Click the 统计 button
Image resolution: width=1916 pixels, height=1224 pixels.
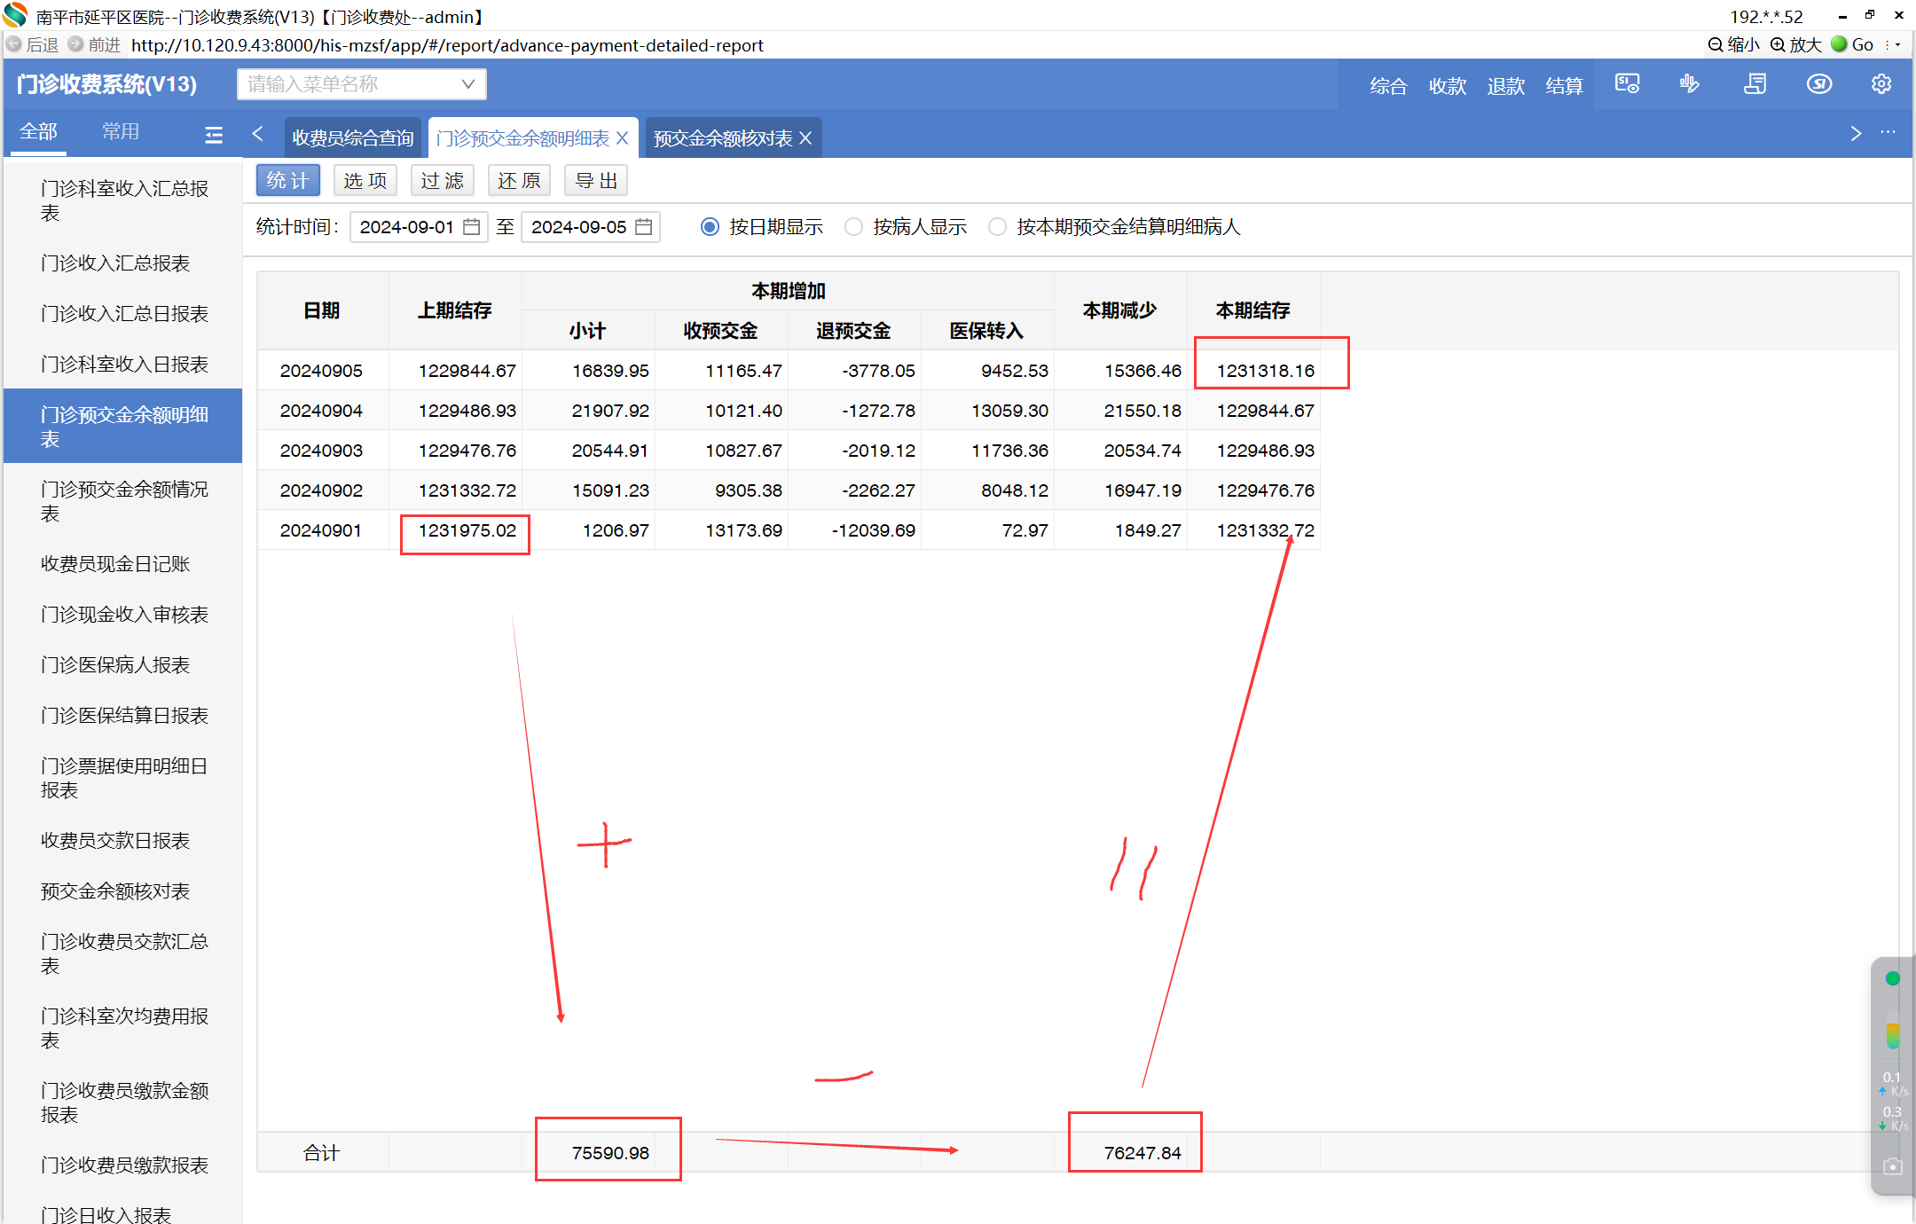pyautogui.click(x=287, y=181)
